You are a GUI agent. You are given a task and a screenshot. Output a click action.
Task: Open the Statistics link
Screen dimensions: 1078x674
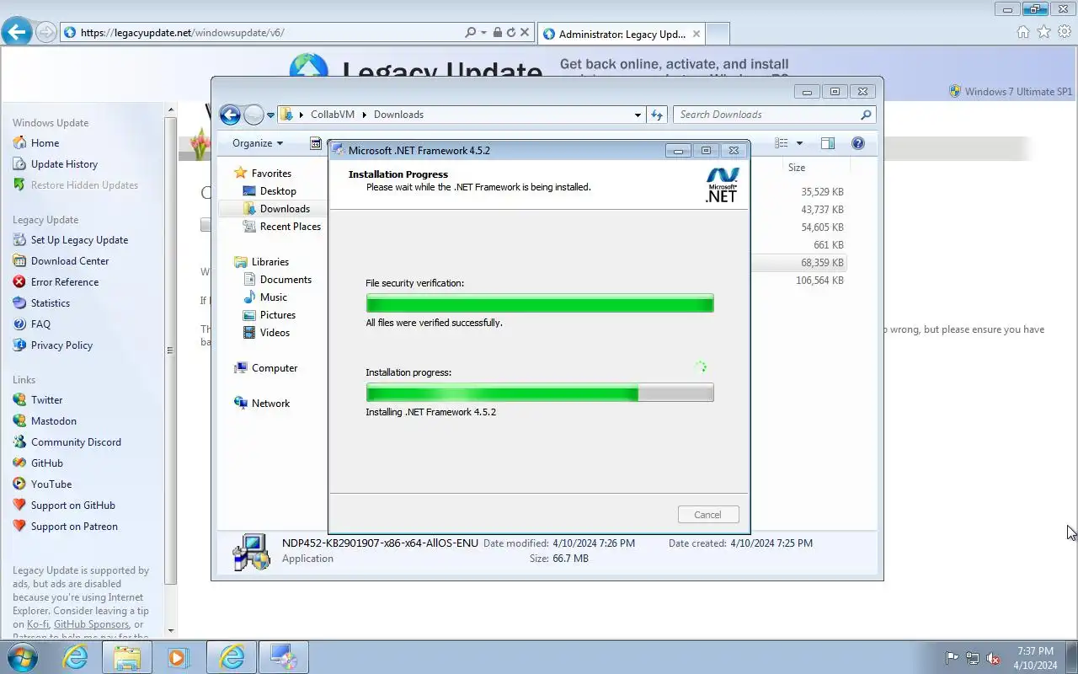pyautogui.click(x=51, y=303)
